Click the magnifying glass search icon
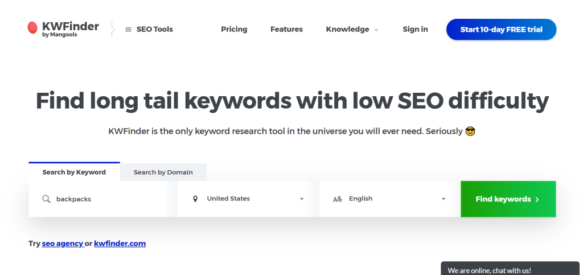Screen dimensions: 583x275 coord(46,199)
